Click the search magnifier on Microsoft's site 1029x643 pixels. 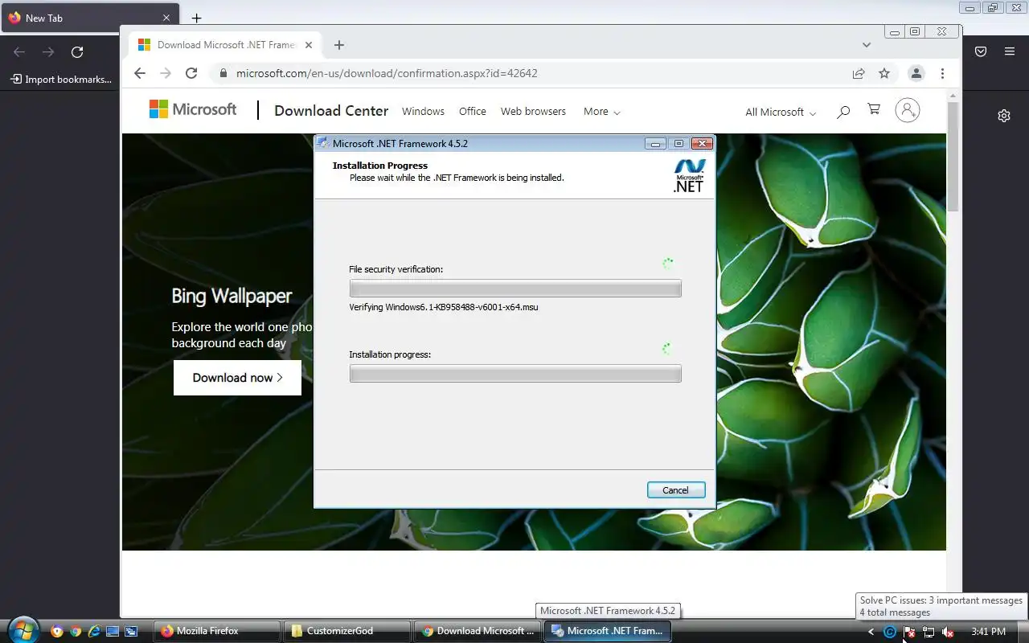[x=843, y=112]
